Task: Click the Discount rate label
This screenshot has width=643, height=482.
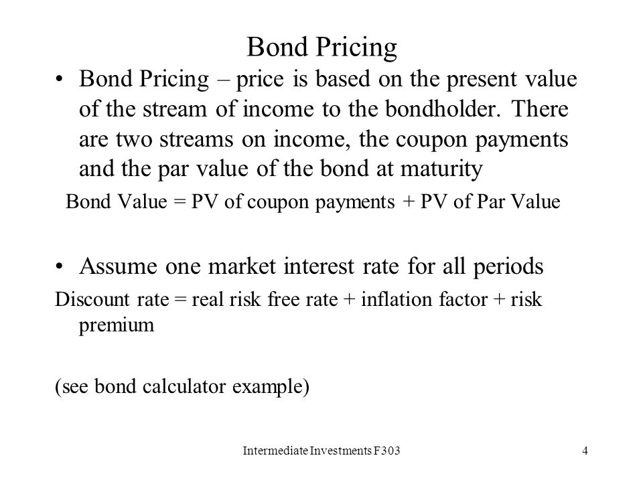Action: pyautogui.click(x=112, y=299)
